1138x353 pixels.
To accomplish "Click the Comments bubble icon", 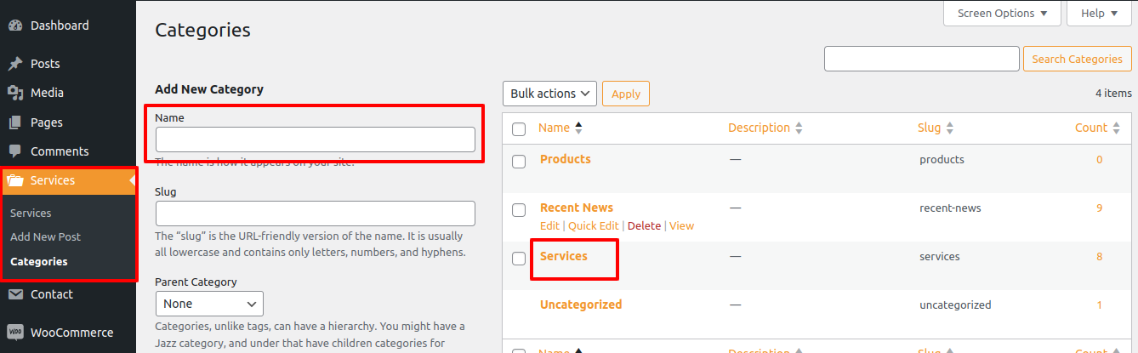I will pyautogui.click(x=15, y=151).
